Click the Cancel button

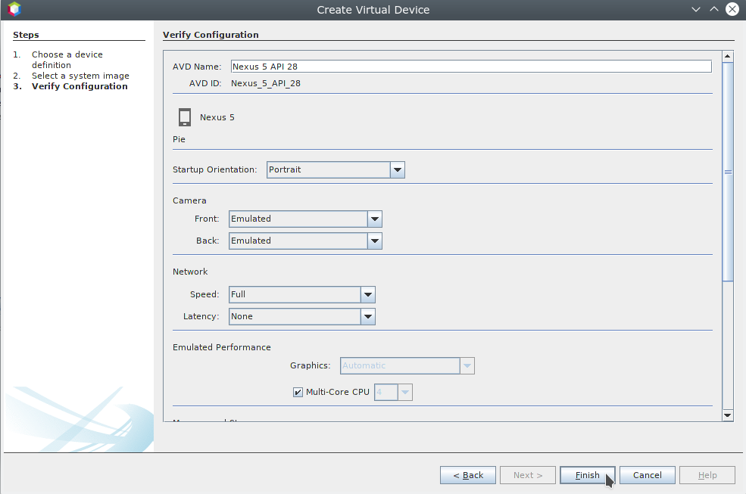647,475
